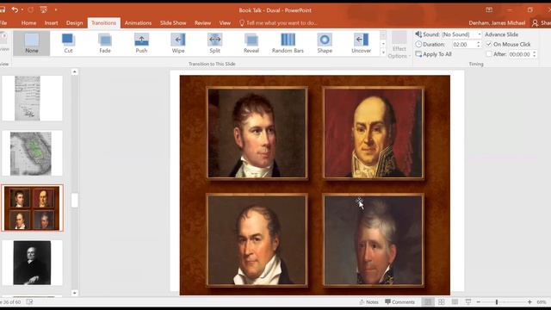551x310 pixels.
Task: Switch to Reading View icon
Action: click(x=455, y=302)
